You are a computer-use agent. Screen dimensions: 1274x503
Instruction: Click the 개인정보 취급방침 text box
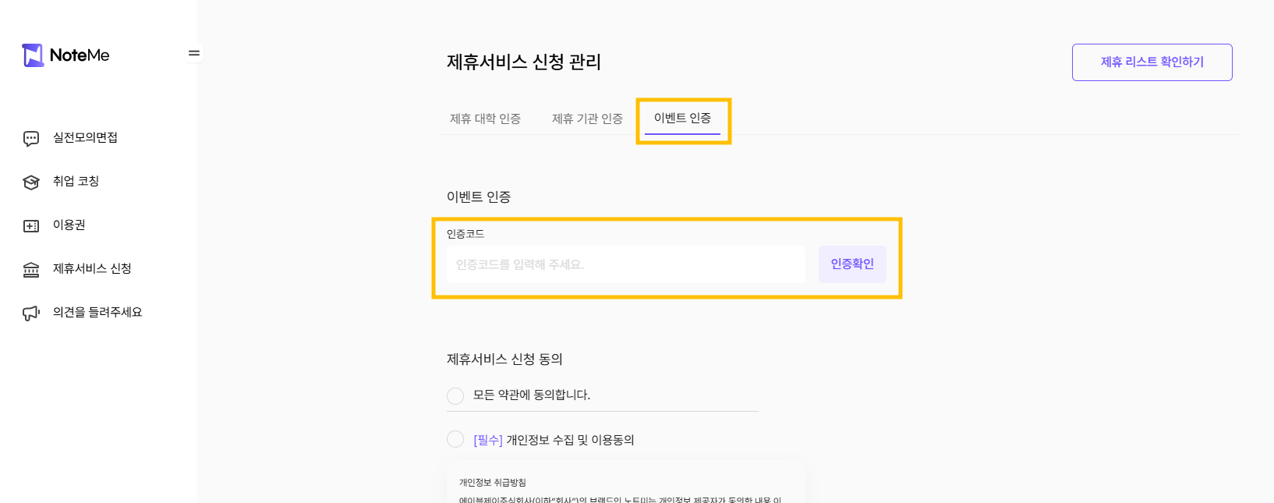coord(626,485)
